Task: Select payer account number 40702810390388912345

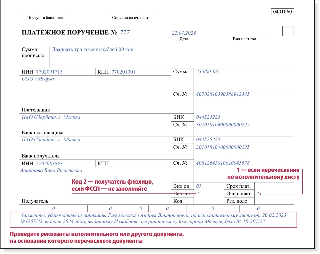Action: [x=223, y=94]
